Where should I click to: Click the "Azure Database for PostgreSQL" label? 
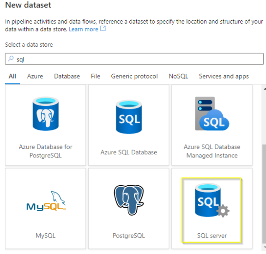[x=45, y=151]
